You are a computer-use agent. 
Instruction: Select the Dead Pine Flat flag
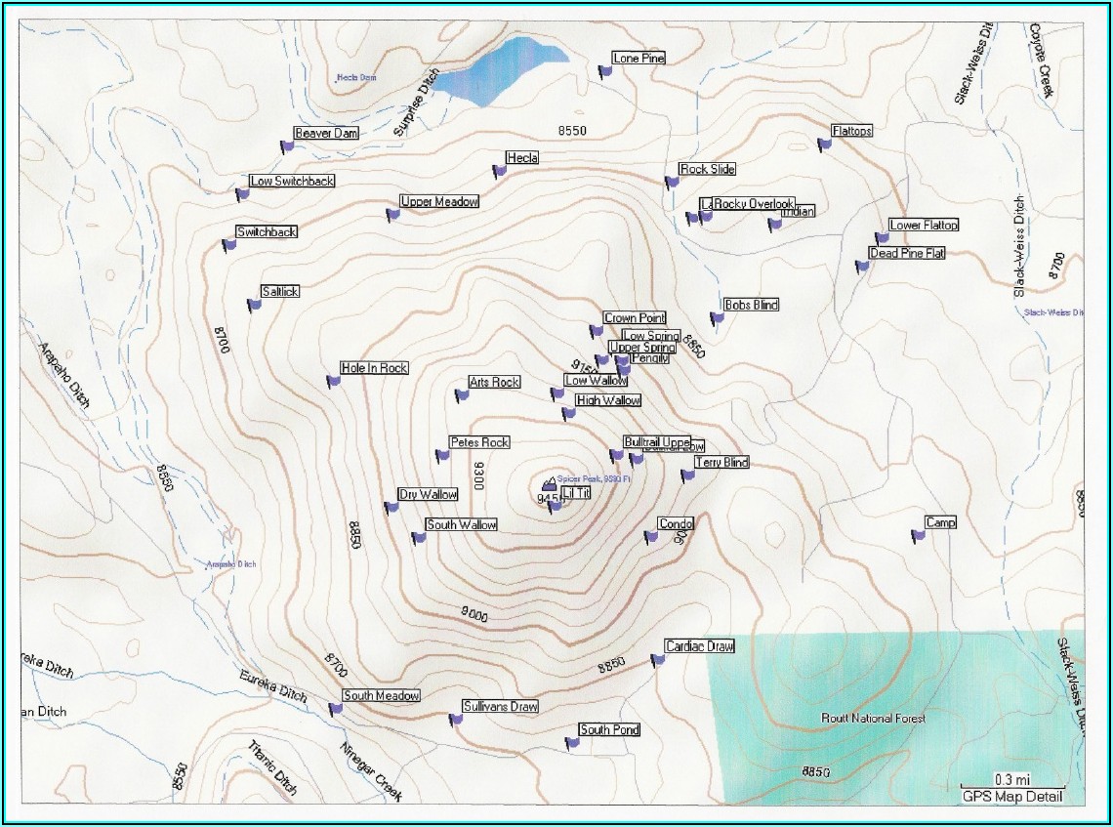862,267
